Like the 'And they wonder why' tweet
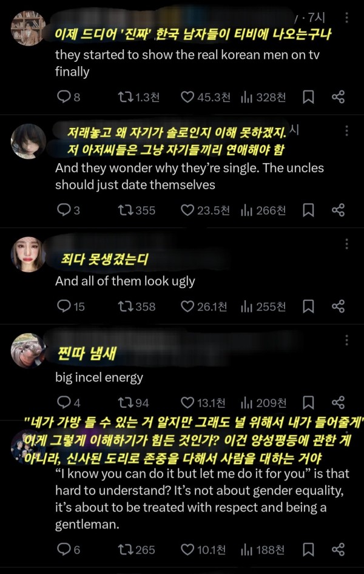Image resolution: width=364 pixels, height=574 pixels. click(187, 211)
